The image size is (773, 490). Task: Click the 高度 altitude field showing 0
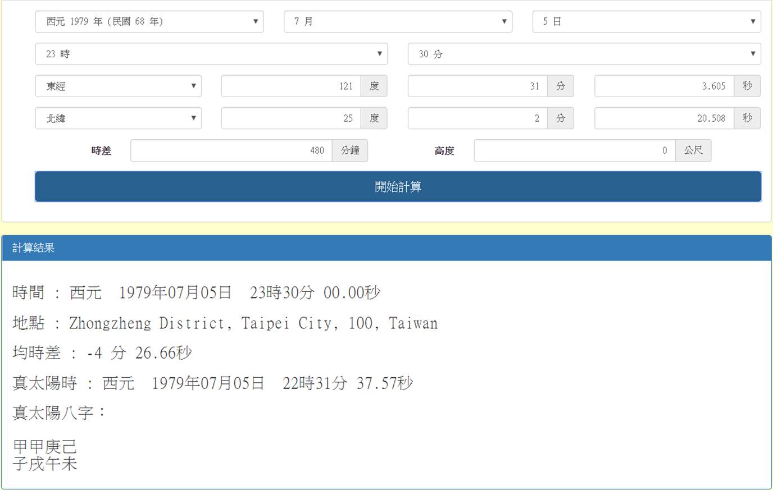575,150
